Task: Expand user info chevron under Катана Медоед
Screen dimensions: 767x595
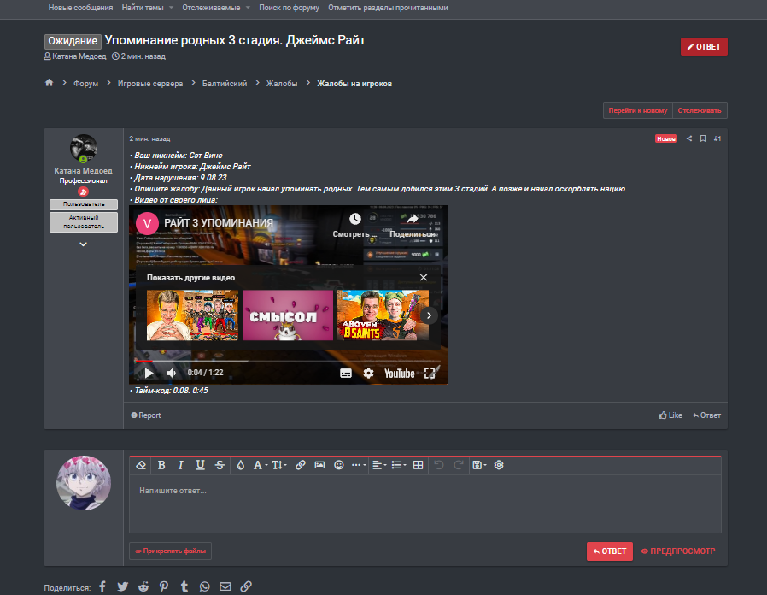Action: click(x=83, y=244)
